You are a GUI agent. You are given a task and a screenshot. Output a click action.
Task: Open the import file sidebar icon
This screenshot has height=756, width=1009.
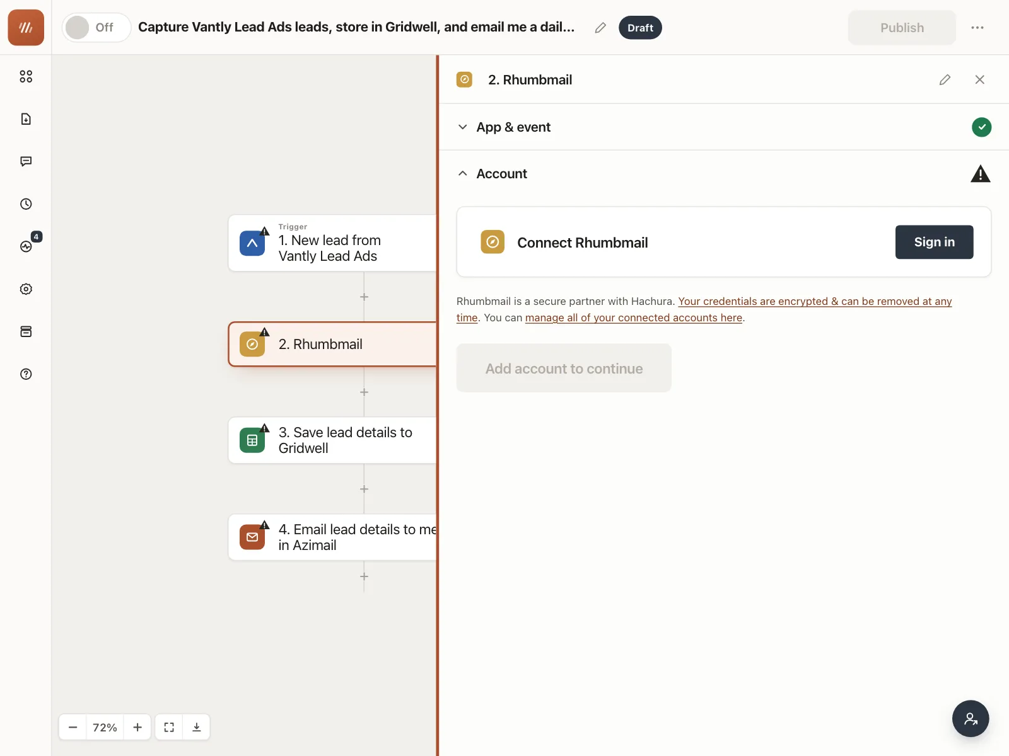(x=26, y=119)
